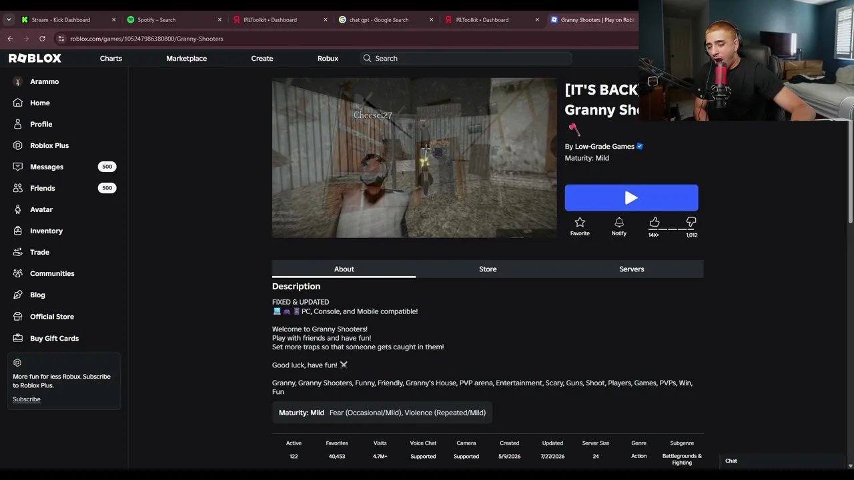Open Profile via its person icon
Screen dimensions: 854x480
[x=17, y=124]
